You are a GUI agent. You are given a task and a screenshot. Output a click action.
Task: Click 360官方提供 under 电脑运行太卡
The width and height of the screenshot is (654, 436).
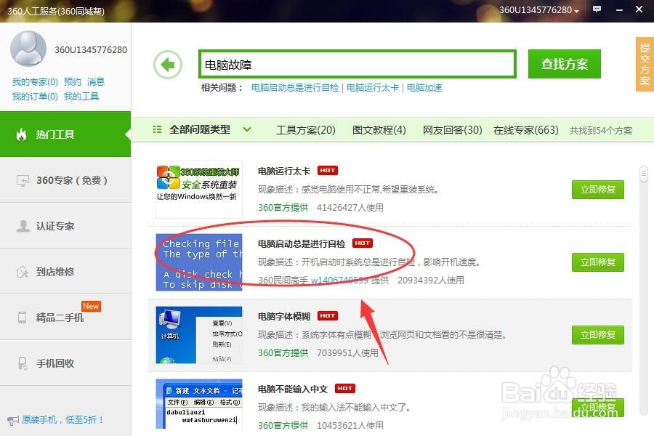[x=283, y=207]
